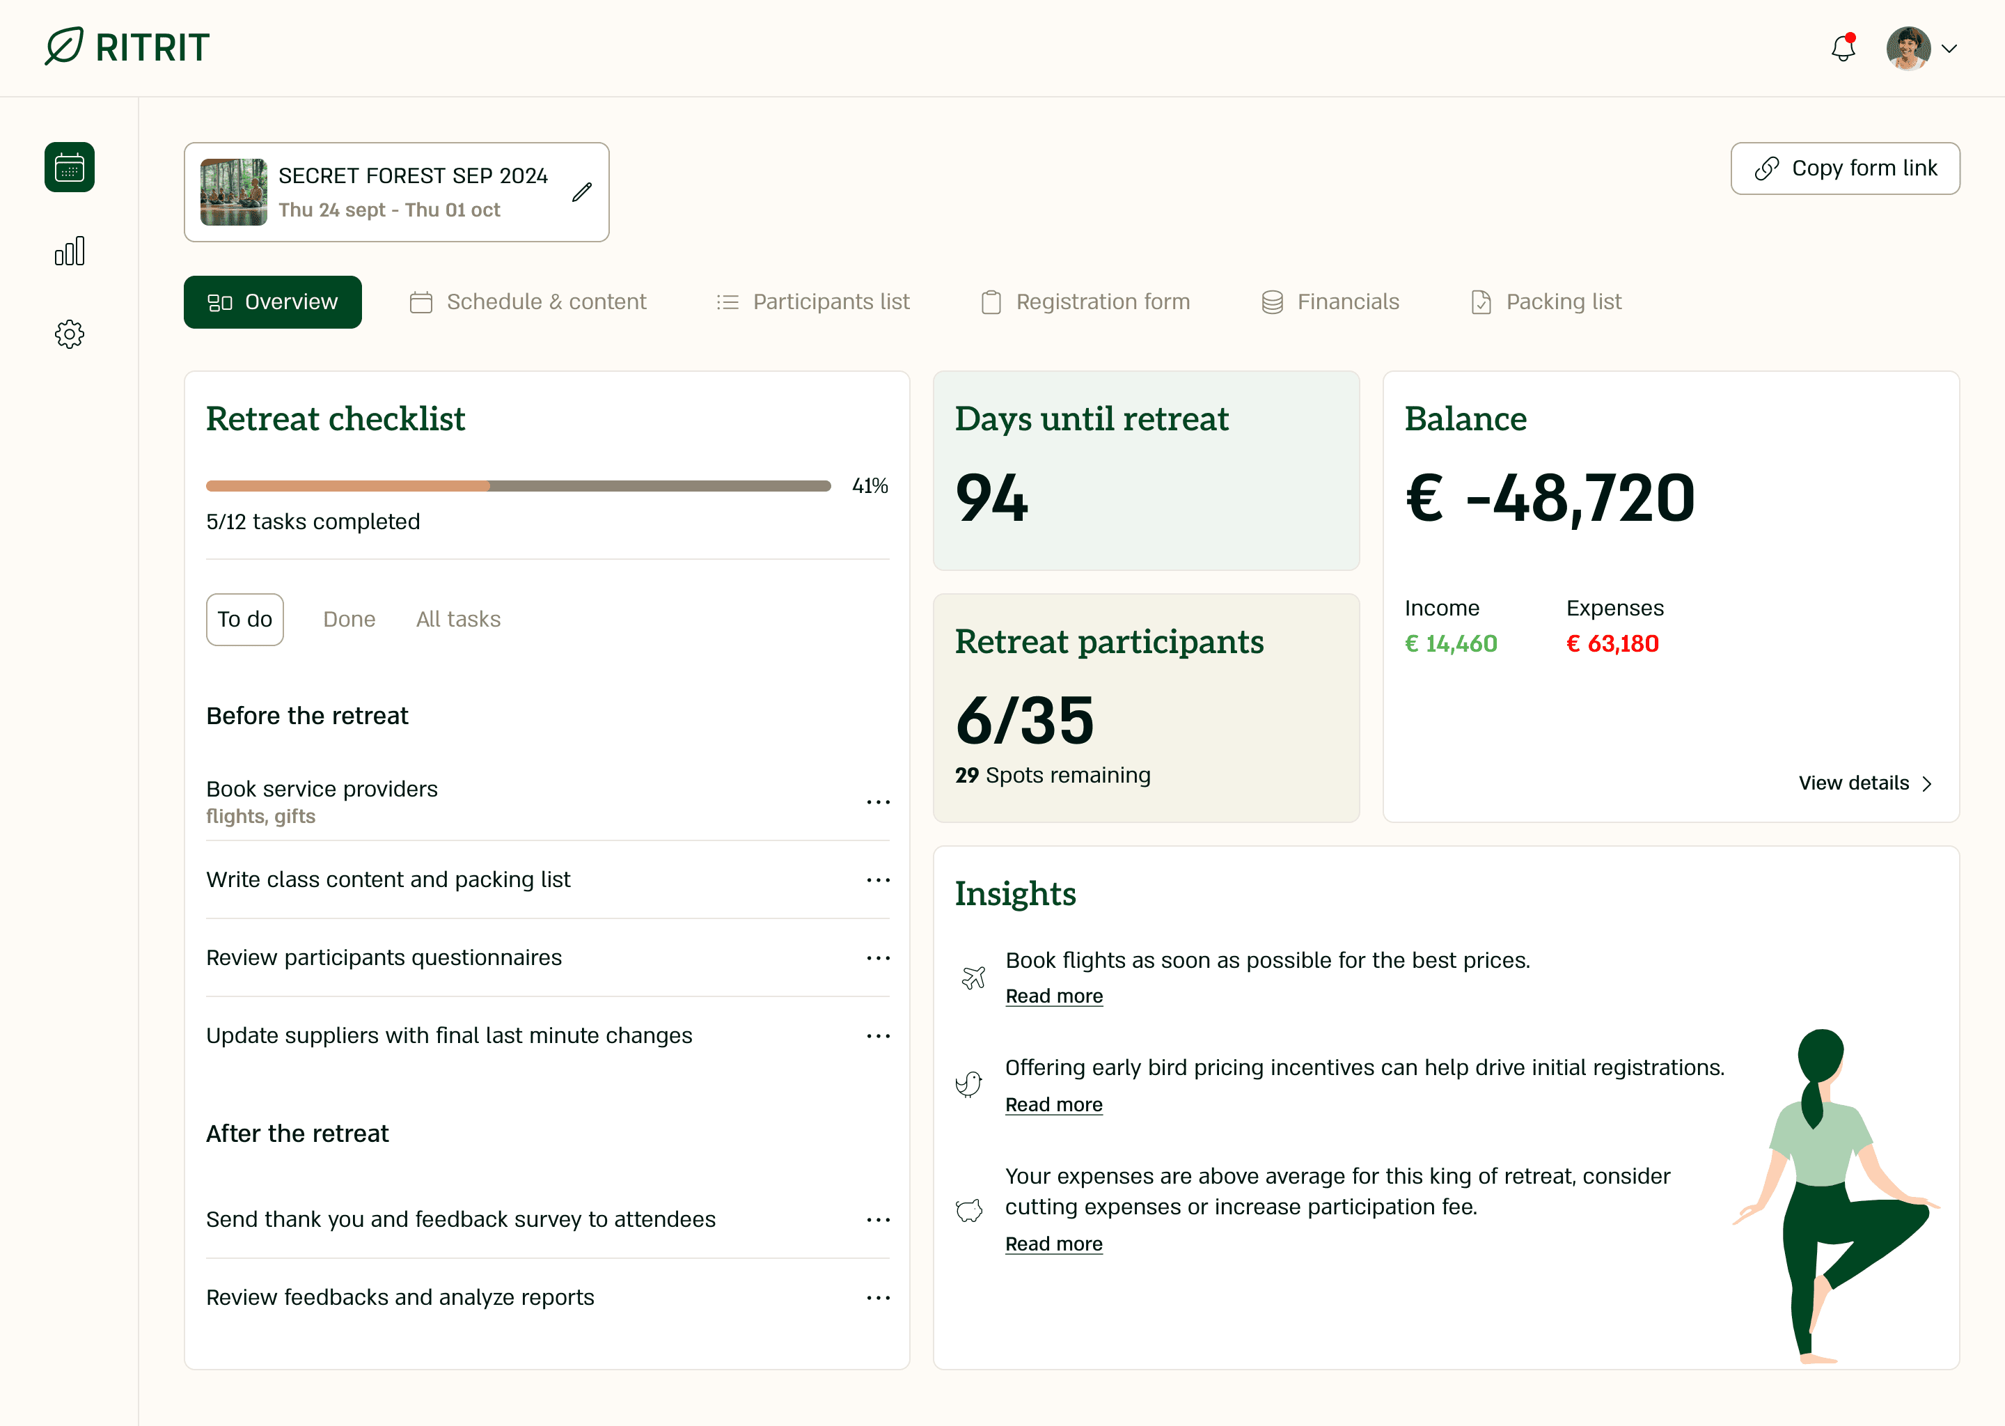Screen dimensions: 2005x1426
Task: Click the piggy bank insight icon
Action: 969,1210
